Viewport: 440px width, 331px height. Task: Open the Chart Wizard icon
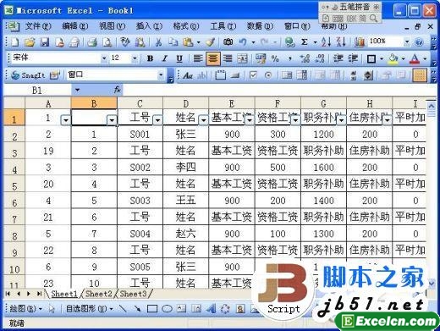click(359, 42)
